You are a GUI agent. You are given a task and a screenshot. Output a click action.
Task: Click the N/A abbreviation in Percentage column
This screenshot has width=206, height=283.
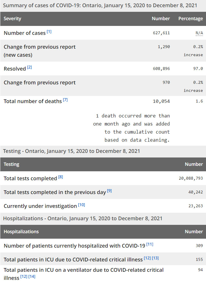[199, 33]
